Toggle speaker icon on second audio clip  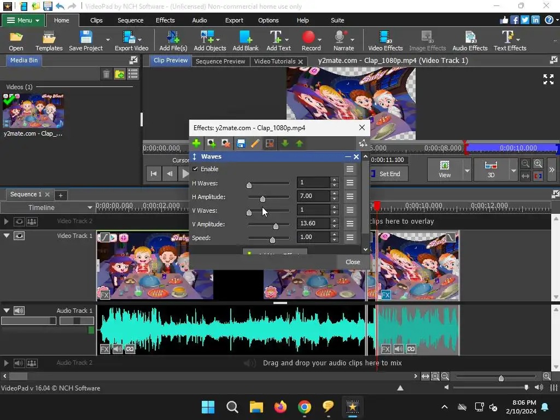pos(399,349)
